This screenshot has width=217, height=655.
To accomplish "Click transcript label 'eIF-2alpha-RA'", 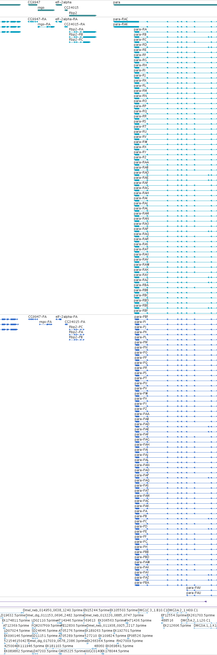I will coord(67,19).
